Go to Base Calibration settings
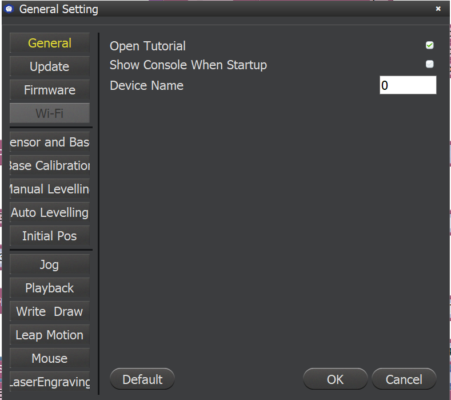Image resolution: width=451 pixels, height=400 pixels. click(x=50, y=166)
